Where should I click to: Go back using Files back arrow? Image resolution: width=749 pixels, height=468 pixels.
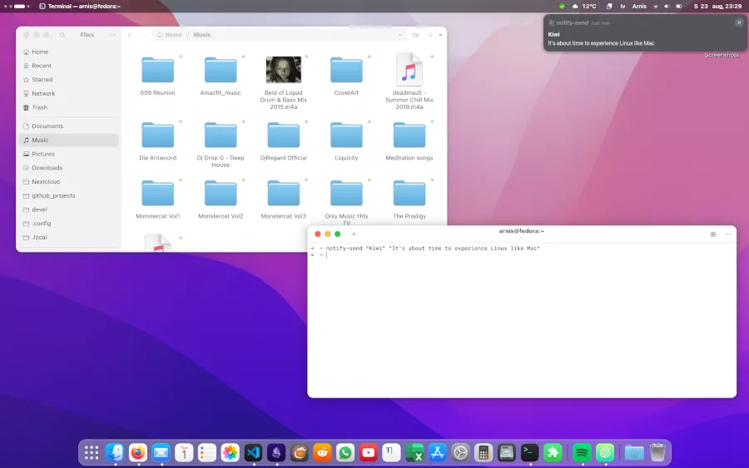tap(129, 35)
